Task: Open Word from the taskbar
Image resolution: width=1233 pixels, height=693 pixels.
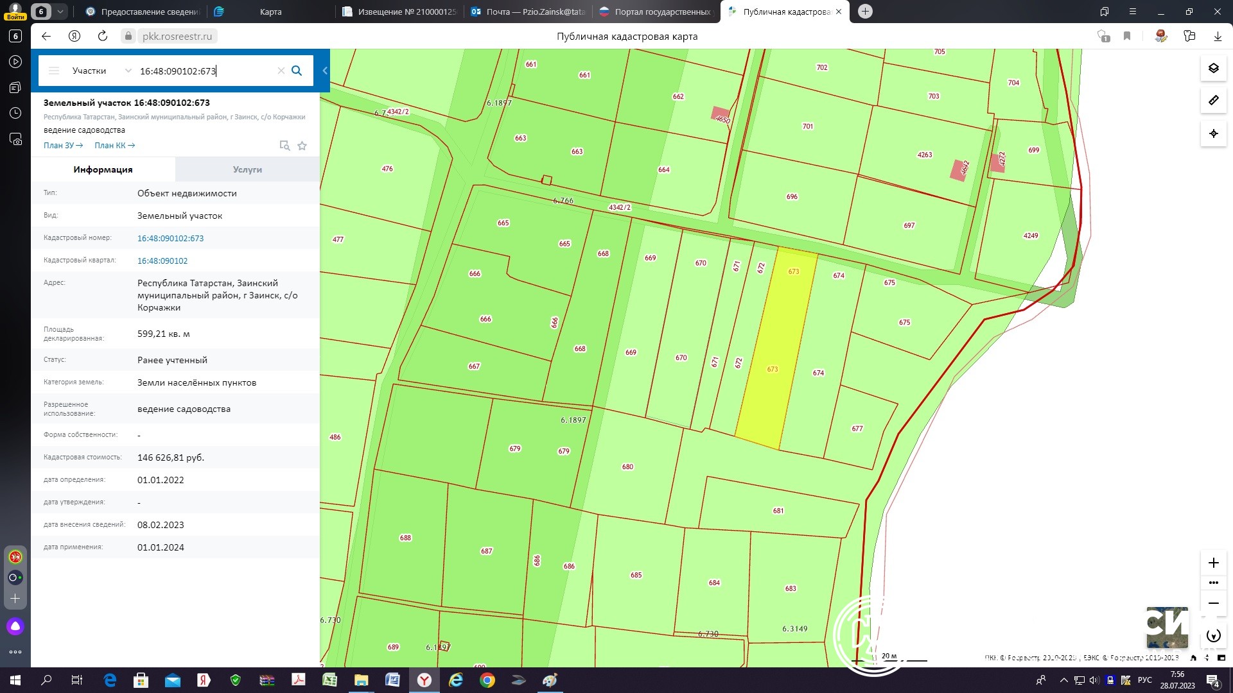Action: (392, 680)
